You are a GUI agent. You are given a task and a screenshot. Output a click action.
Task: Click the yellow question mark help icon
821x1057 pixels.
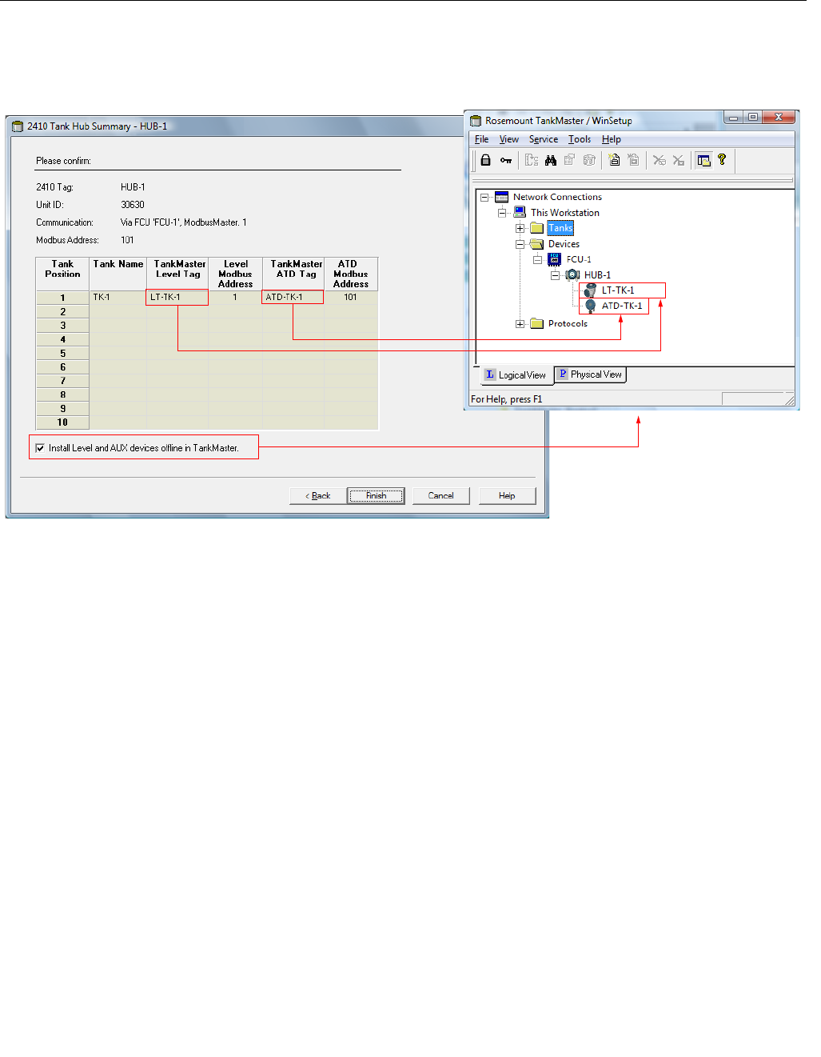click(722, 159)
